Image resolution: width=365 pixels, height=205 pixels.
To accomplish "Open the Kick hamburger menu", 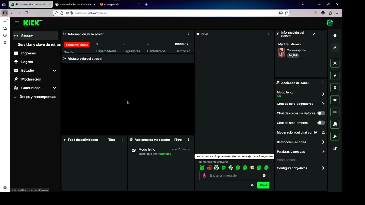I will (x=17, y=23).
